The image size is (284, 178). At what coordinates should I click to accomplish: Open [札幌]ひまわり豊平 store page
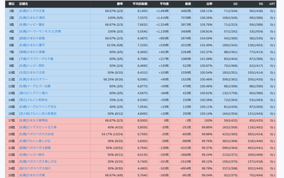(32, 45)
